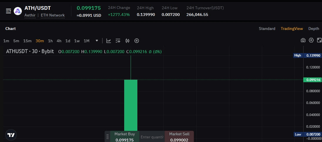This screenshot has height=142, width=322.
Task: Click the Aethir coin logo
Action: pyautogui.click(x=18, y=11)
